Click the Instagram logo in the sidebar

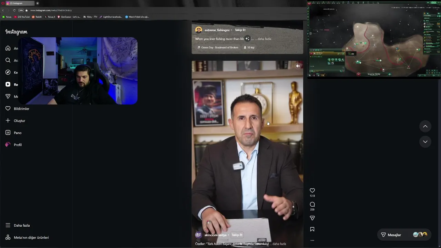[16, 32]
